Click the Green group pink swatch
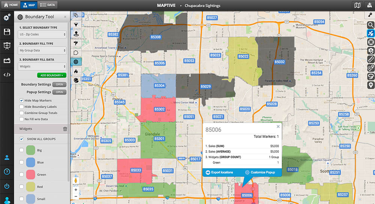 [x=31, y=175]
